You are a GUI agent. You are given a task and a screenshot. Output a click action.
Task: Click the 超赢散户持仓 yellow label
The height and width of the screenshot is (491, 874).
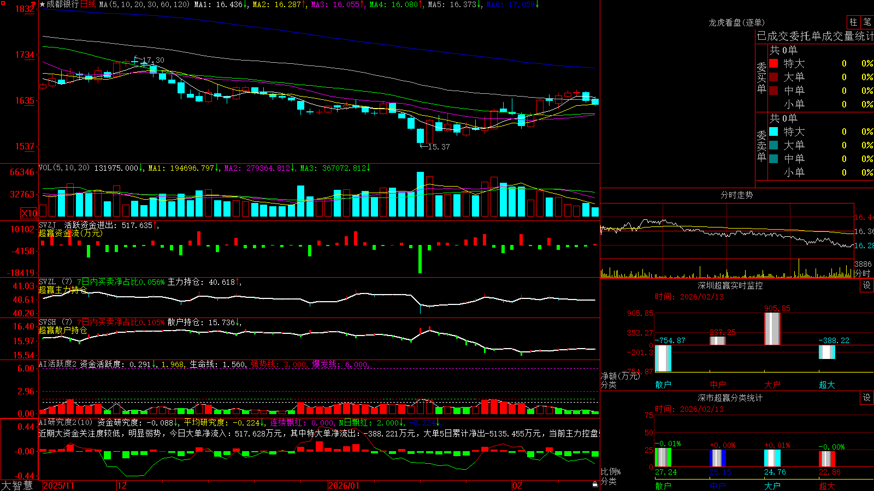click(x=63, y=330)
